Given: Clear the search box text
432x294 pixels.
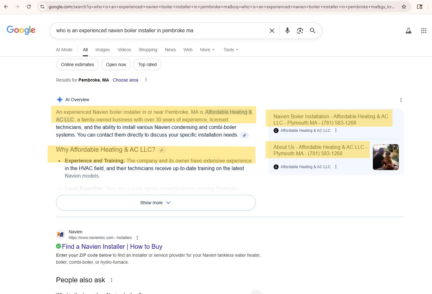Looking at the screenshot, I should click(272, 31).
